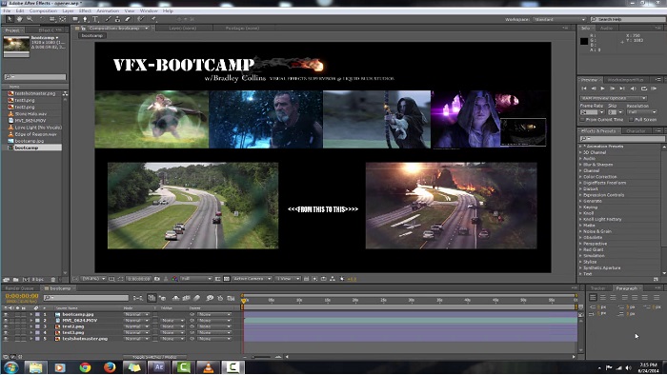The width and height of the screenshot is (667, 375).
Task: Select the Rectangle shape tool
Action: pyautogui.click(x=75, y=19)
